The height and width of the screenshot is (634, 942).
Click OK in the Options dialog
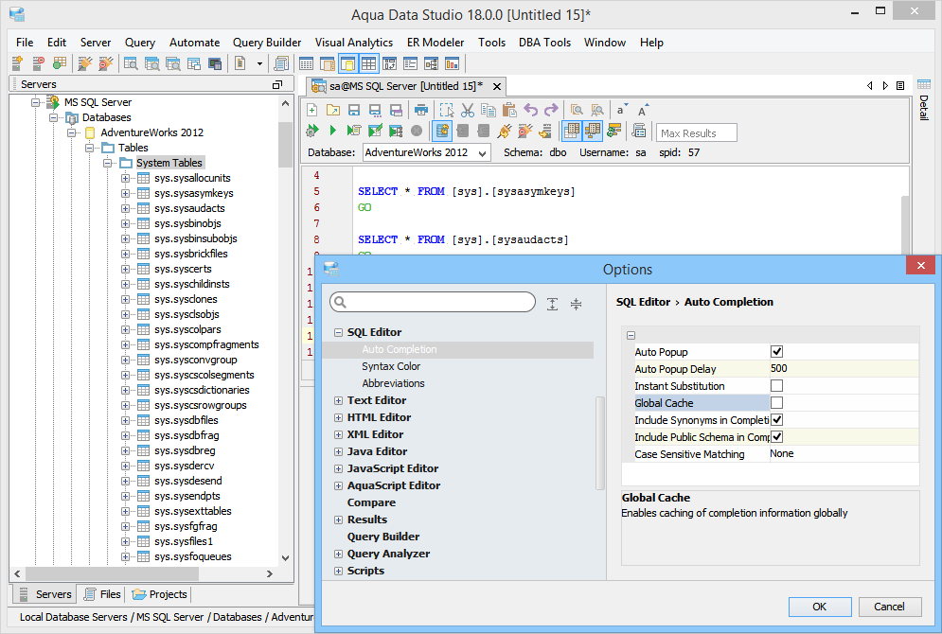[x=820, y=607]
